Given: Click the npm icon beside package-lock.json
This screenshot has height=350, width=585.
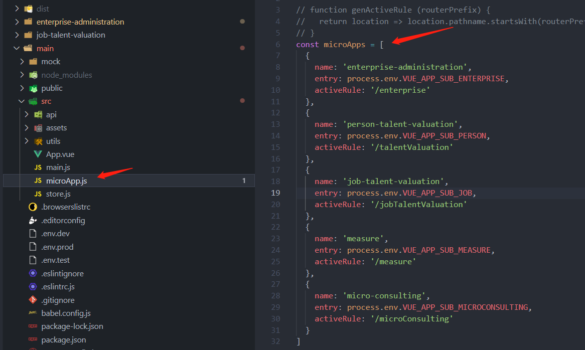Looking at the screenshot, I should point(33,326).
